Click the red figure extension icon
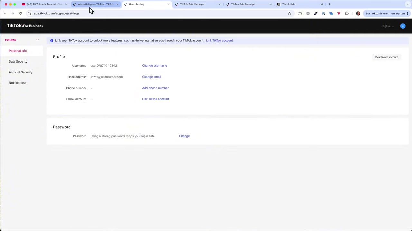Image resolution: width=412 pixels, height=231 pixels. pyautogui.click(x=339, y=13)
